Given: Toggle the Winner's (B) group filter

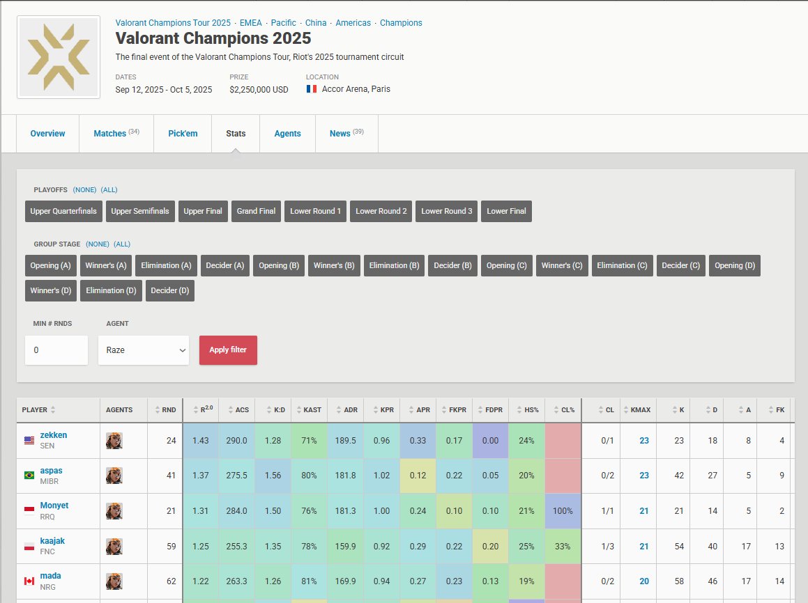Looking at the screenshot, I should click(x=334, y=265).
